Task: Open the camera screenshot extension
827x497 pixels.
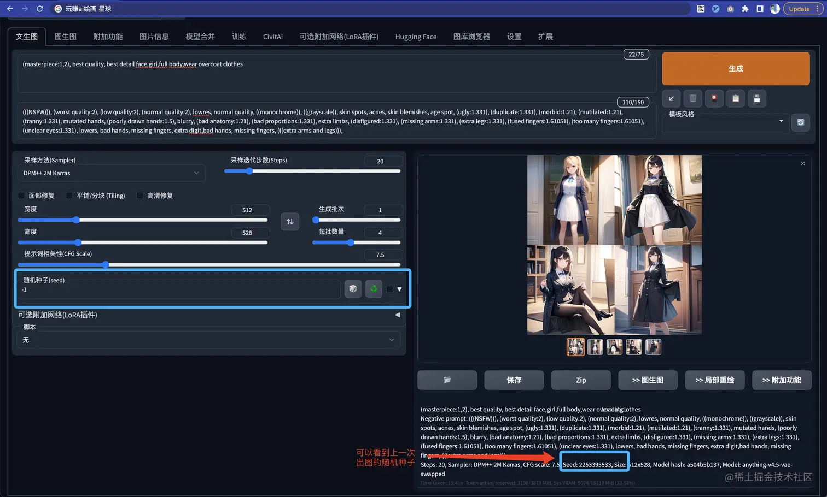Action: click(x=730, y=9)
